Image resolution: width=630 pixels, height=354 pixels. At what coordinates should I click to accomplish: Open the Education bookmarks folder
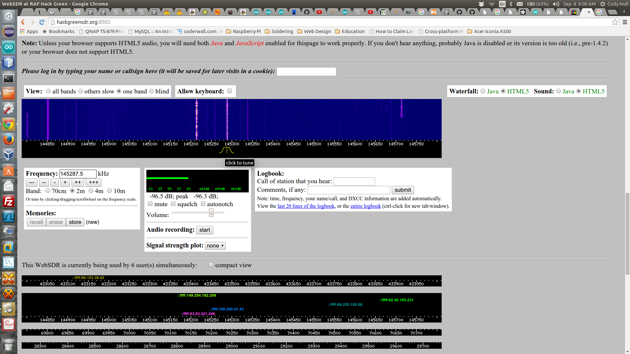click(x=350, y=31)
